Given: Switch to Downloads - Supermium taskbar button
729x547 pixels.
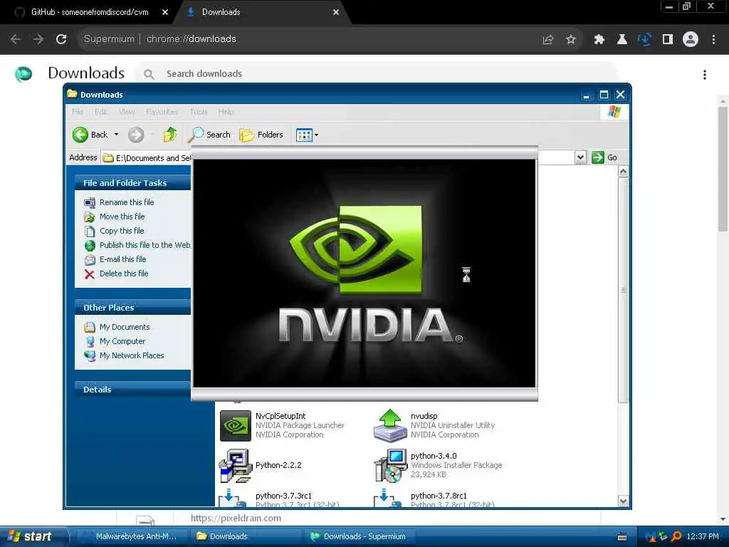Looking at the screenshot, I should [x=361, y=537].
